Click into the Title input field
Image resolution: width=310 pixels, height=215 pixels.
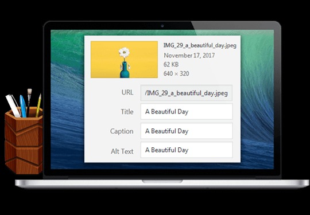[187, 112]
